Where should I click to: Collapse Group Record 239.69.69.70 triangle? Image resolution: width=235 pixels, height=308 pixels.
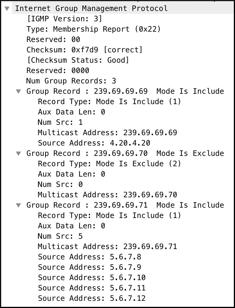tap(18, 154)
